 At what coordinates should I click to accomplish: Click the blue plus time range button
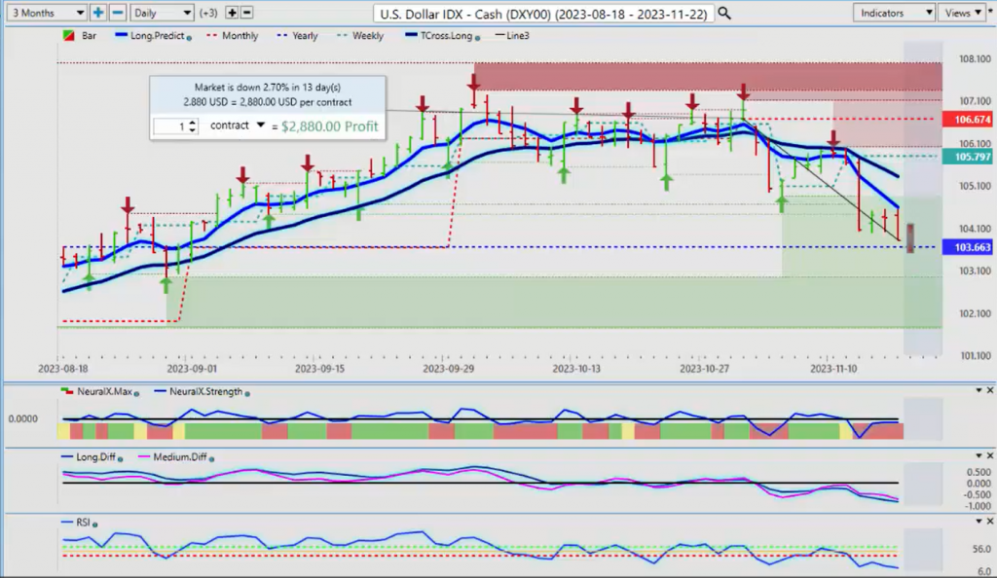98,13
